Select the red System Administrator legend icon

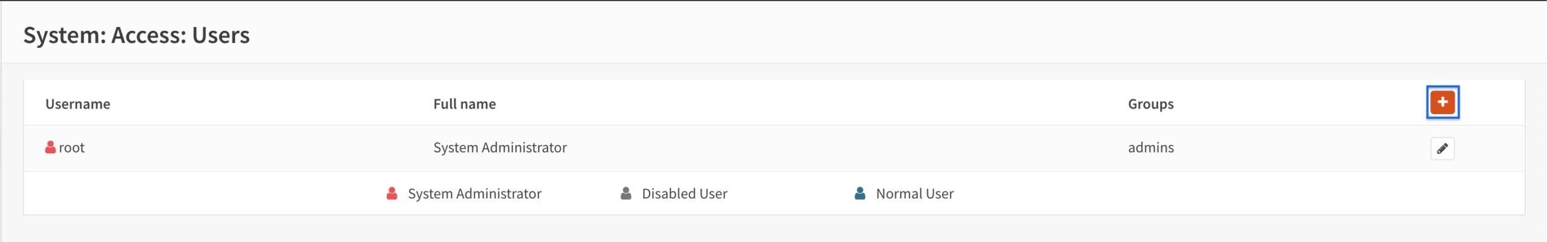point(392,194)
